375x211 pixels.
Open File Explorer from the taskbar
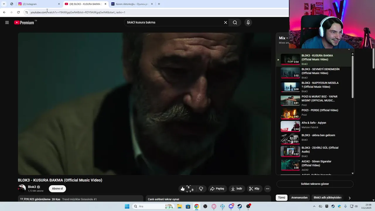[179, 206]
